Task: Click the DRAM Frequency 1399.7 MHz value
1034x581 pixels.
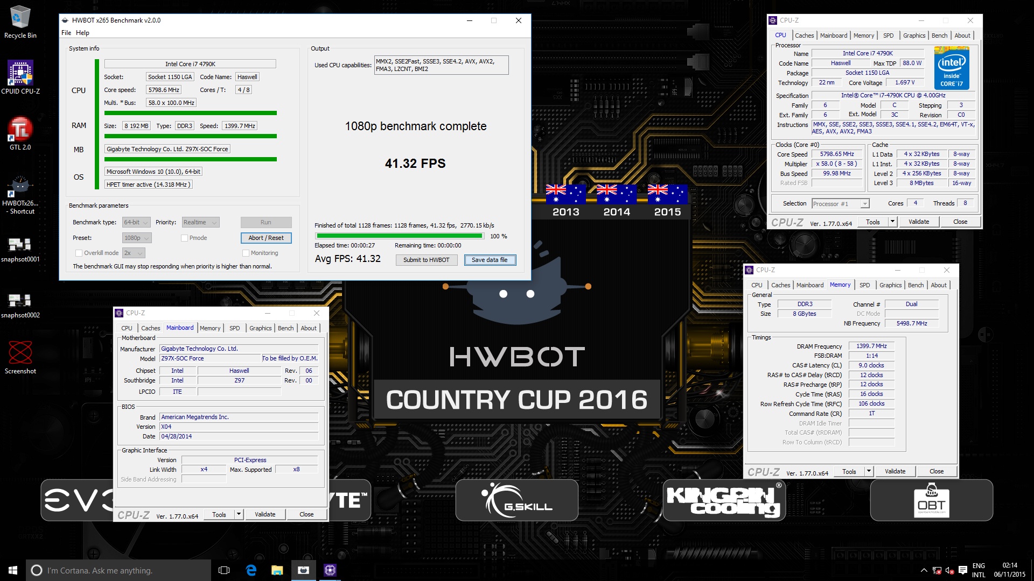Action: tap(871, 346)
